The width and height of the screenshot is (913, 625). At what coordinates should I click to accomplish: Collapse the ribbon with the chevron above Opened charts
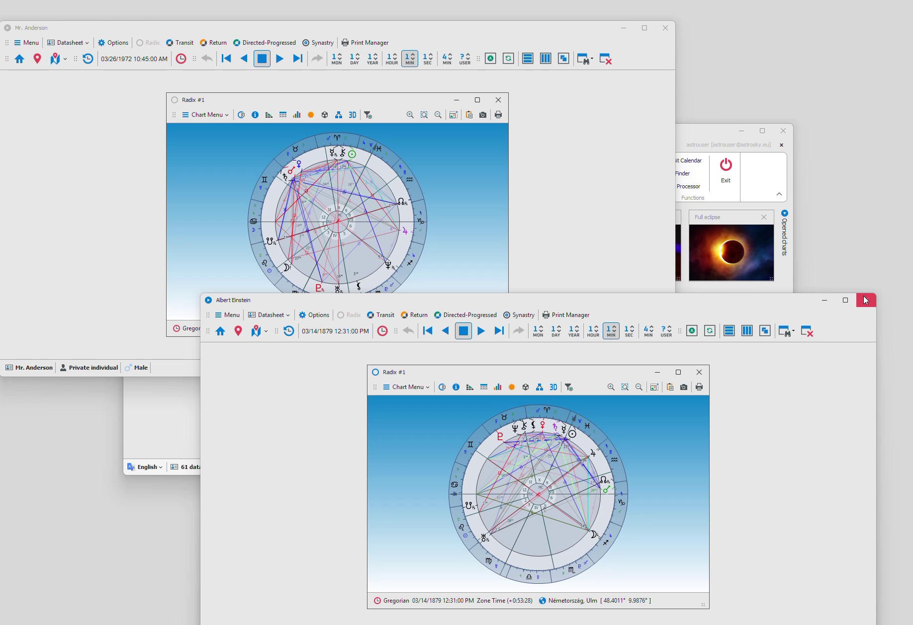(x=779, y=194)
